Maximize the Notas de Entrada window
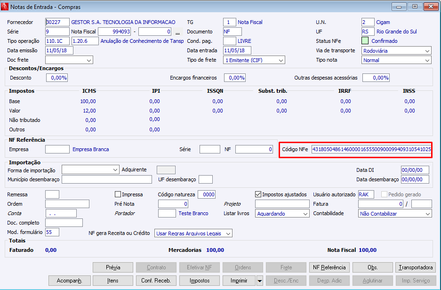Viewport: 441px width, 290px height. click(415, 7)
